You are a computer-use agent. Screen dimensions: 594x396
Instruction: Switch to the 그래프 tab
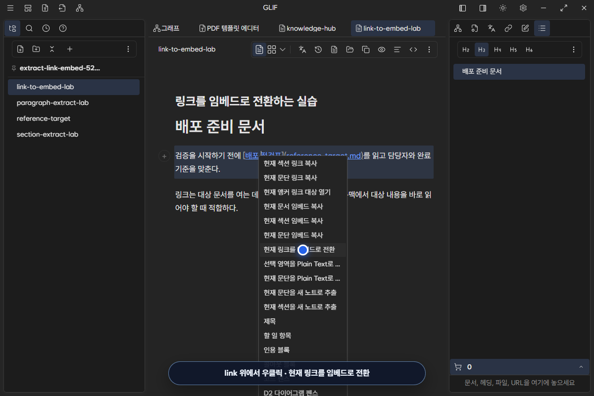pos(166,28)
